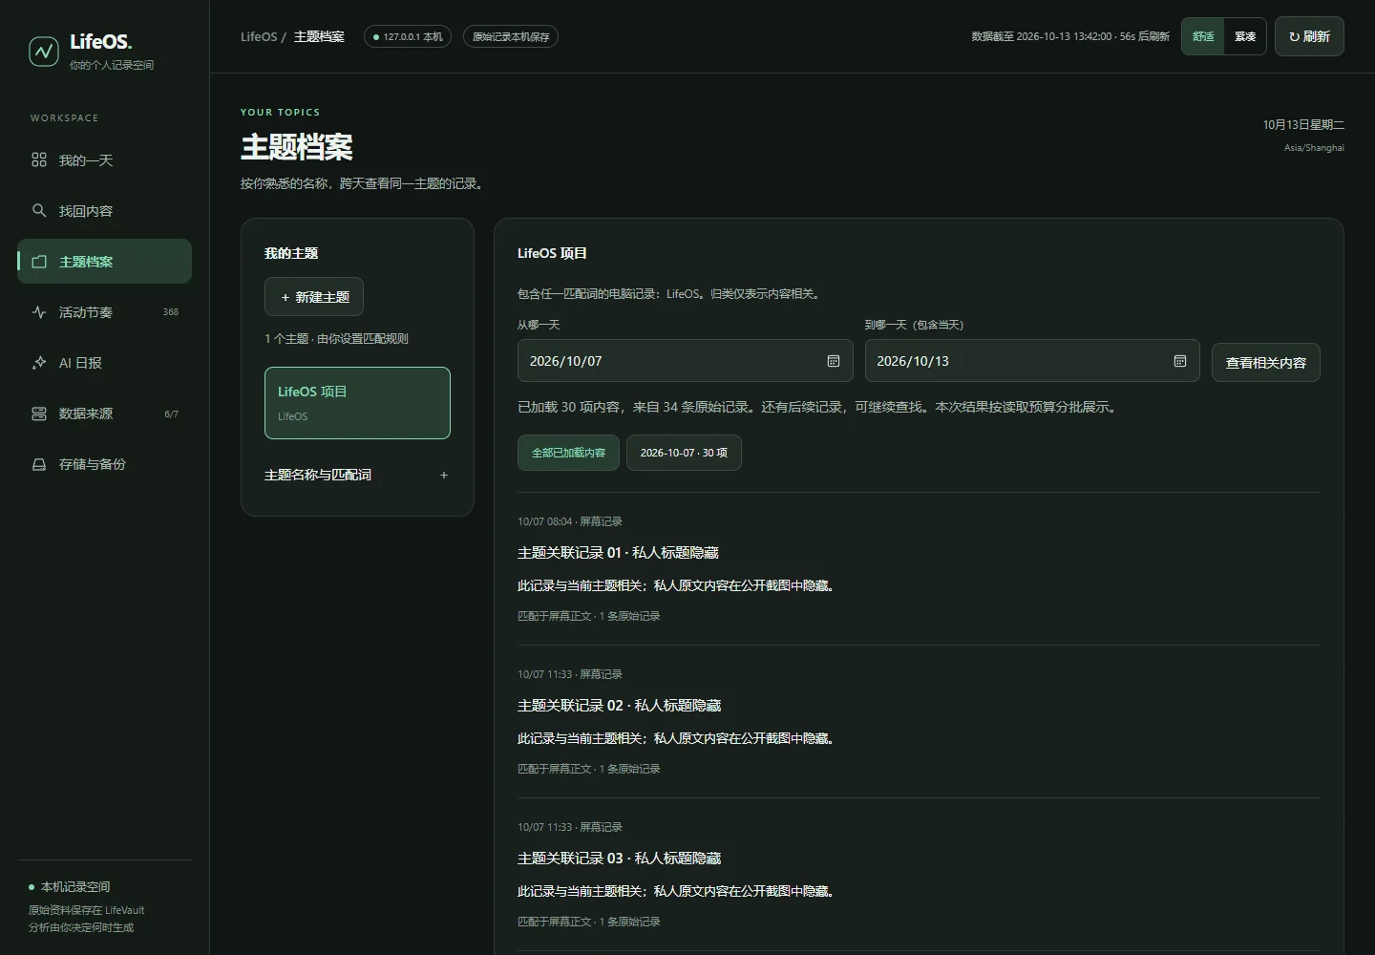1375x955 pixels.
Task: Click the 数据来源 server icon
Action: click(x=39, y=413)
